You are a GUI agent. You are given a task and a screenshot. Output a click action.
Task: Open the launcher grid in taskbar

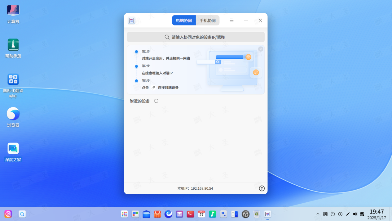click(x=124, y=214)
